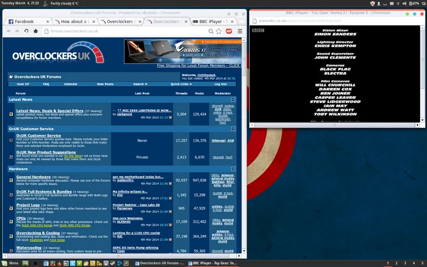Open the Calendar navbar item

coord(70,84)
